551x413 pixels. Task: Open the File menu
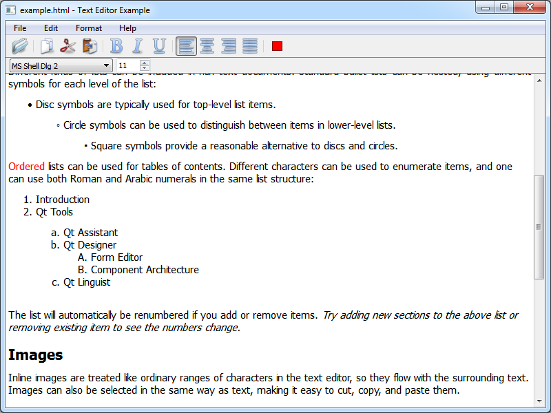[20, 28]
